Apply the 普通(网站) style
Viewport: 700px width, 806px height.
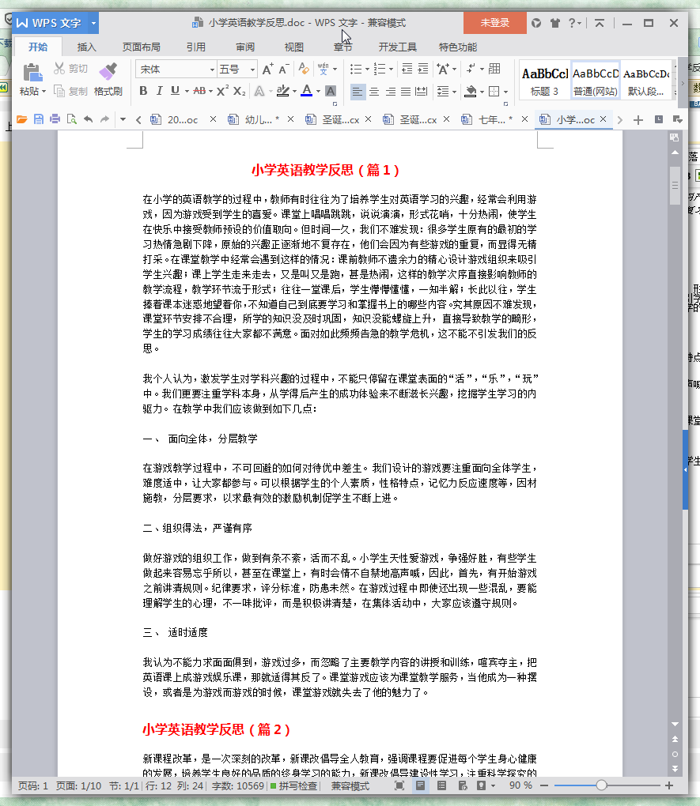[x=596, y=81]
